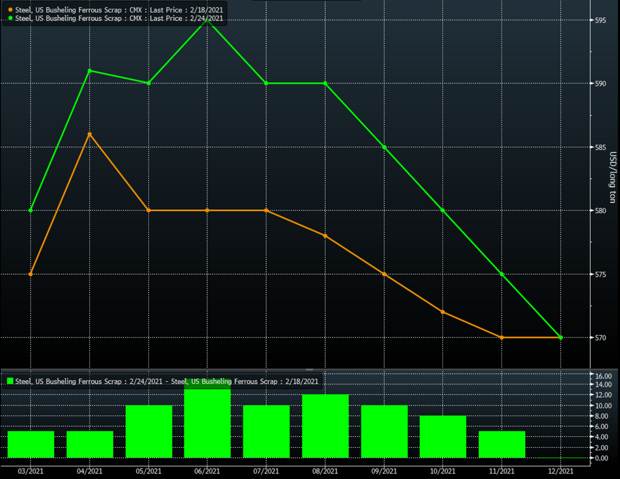The width and height of the screenshot is (620, 479).
Task: Click the green legend dot for 2/24/2021
Action: (10, 18)
